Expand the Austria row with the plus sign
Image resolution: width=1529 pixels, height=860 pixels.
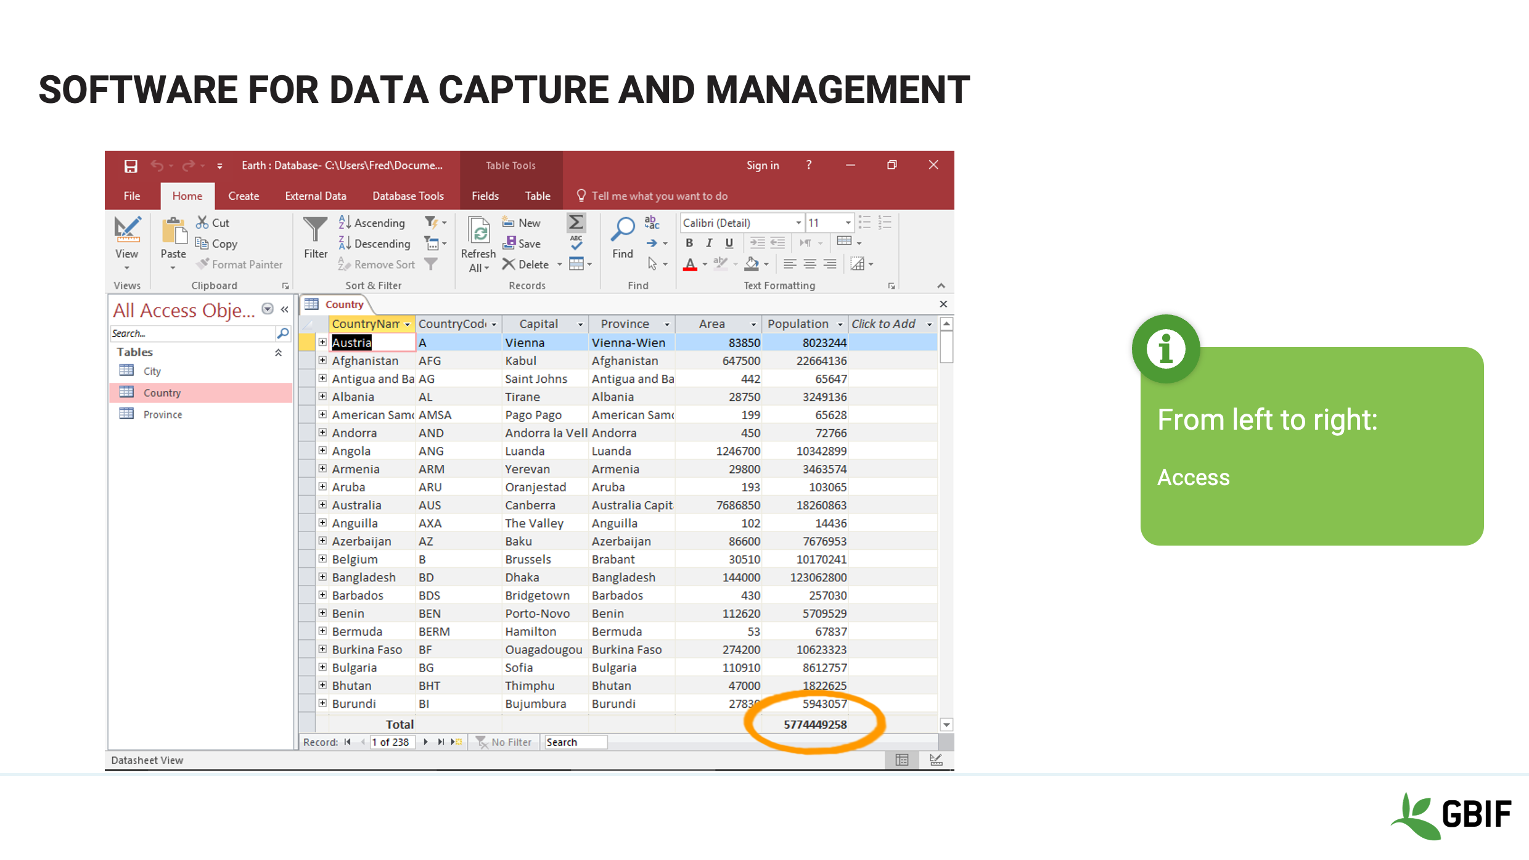click(322, 342)
